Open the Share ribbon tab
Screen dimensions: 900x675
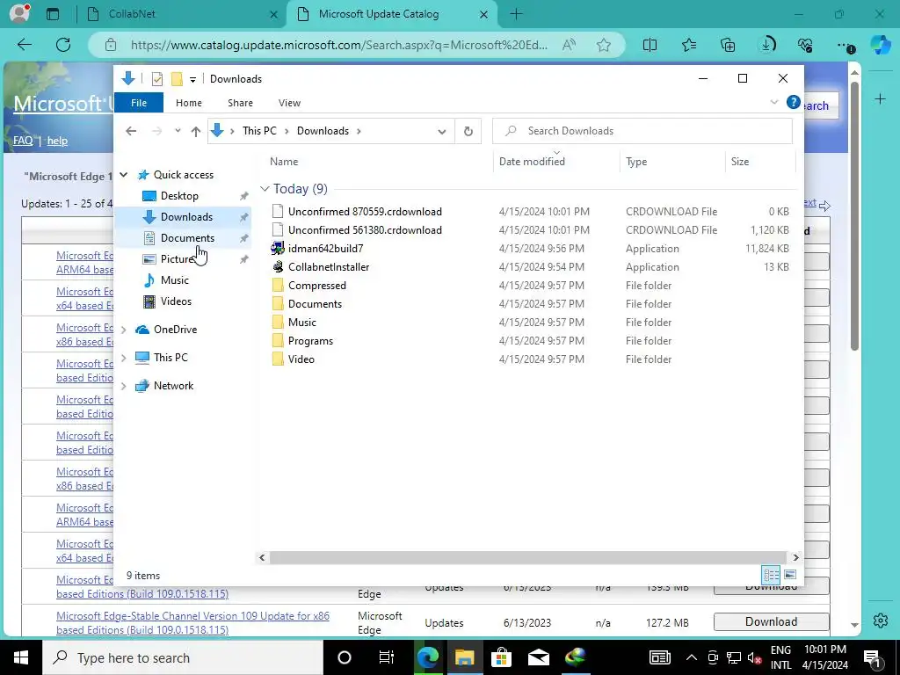click(240, 103)
